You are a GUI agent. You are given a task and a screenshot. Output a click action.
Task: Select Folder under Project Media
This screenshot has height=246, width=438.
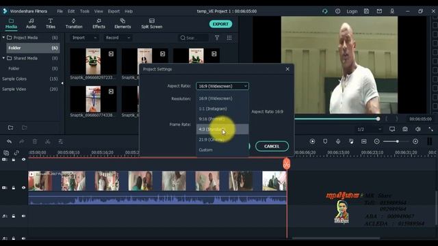tap(33, 48)
